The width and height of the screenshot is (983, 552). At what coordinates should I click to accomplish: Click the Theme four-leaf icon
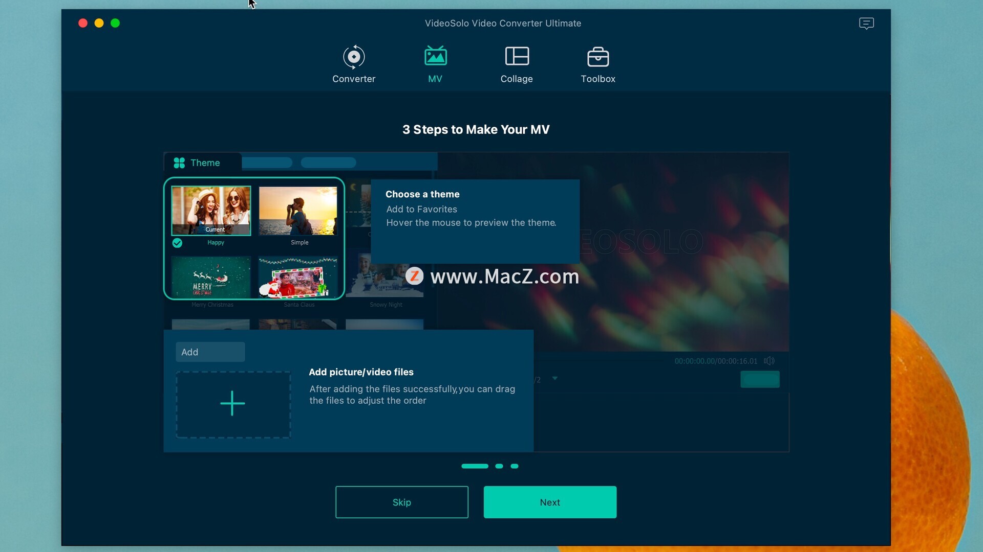coord(179,163)
